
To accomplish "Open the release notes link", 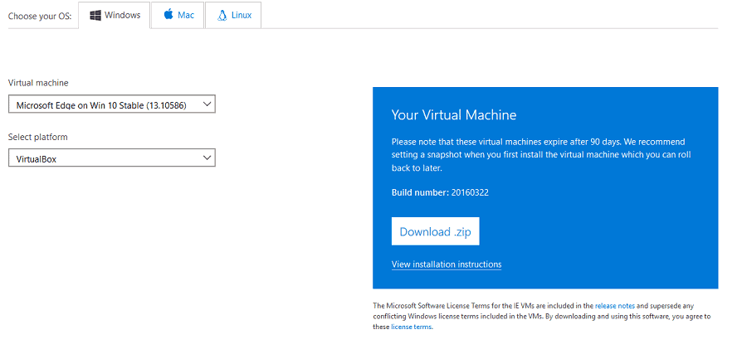I will 614,306.
